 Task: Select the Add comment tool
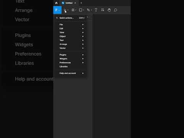(115, 10)
